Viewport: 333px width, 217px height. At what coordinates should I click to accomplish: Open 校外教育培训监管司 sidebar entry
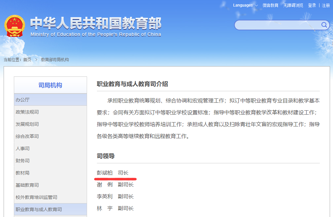pyautogui.click(x=36, y=197)
